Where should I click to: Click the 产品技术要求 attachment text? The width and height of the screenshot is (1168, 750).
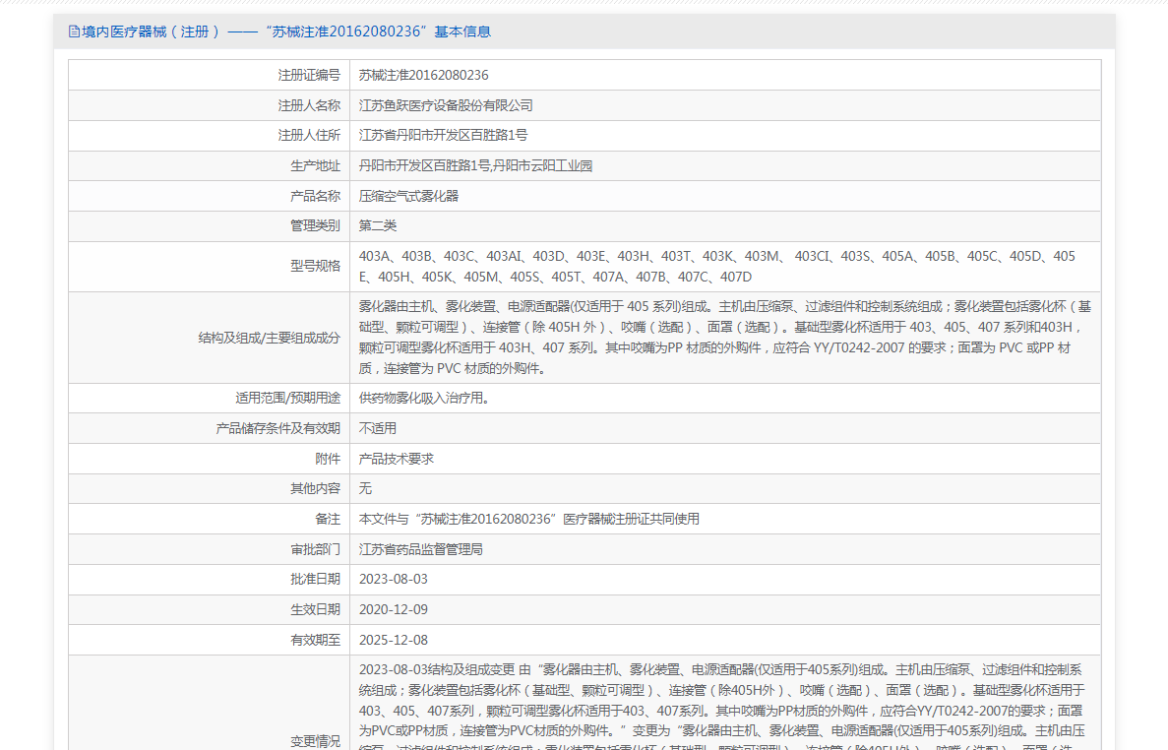pos(397,459)
